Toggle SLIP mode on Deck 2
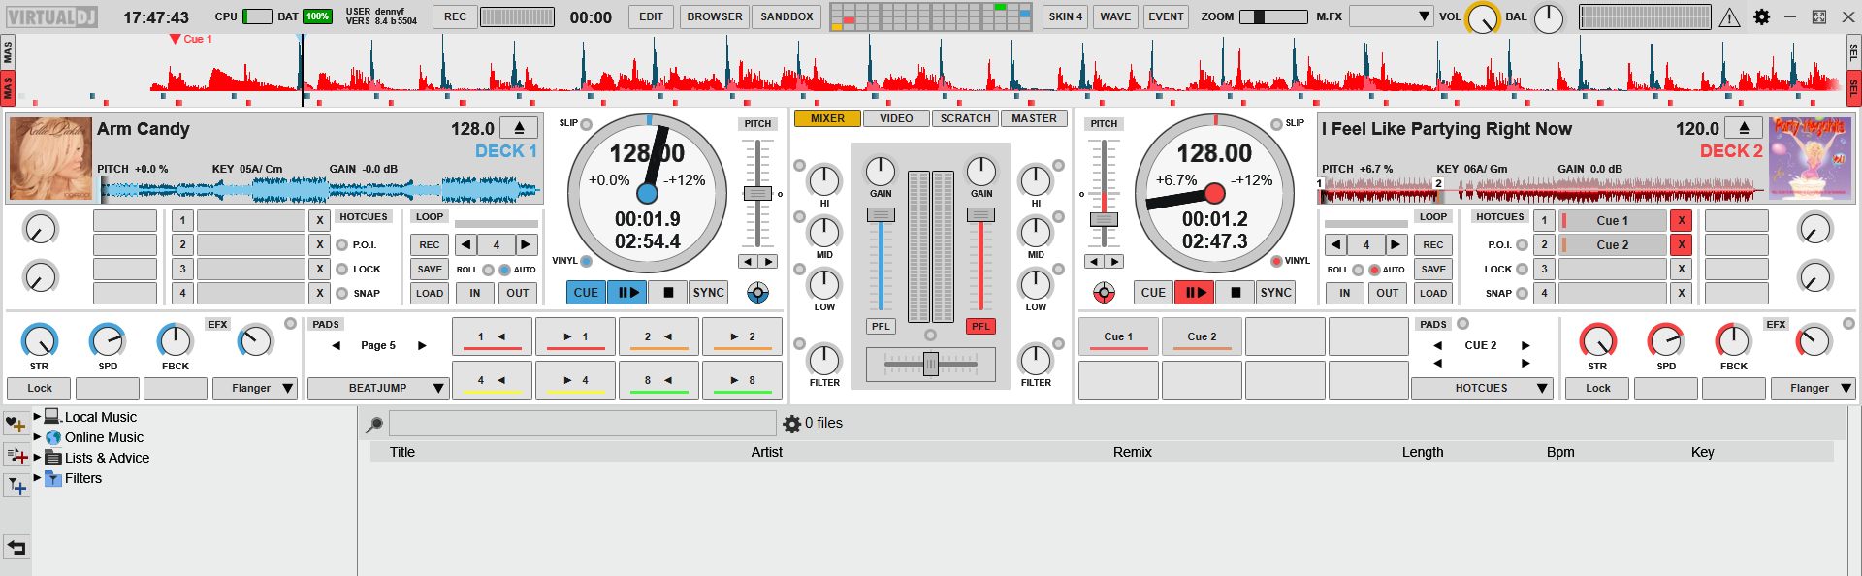1862x576 pixels. coord(1276,124)
